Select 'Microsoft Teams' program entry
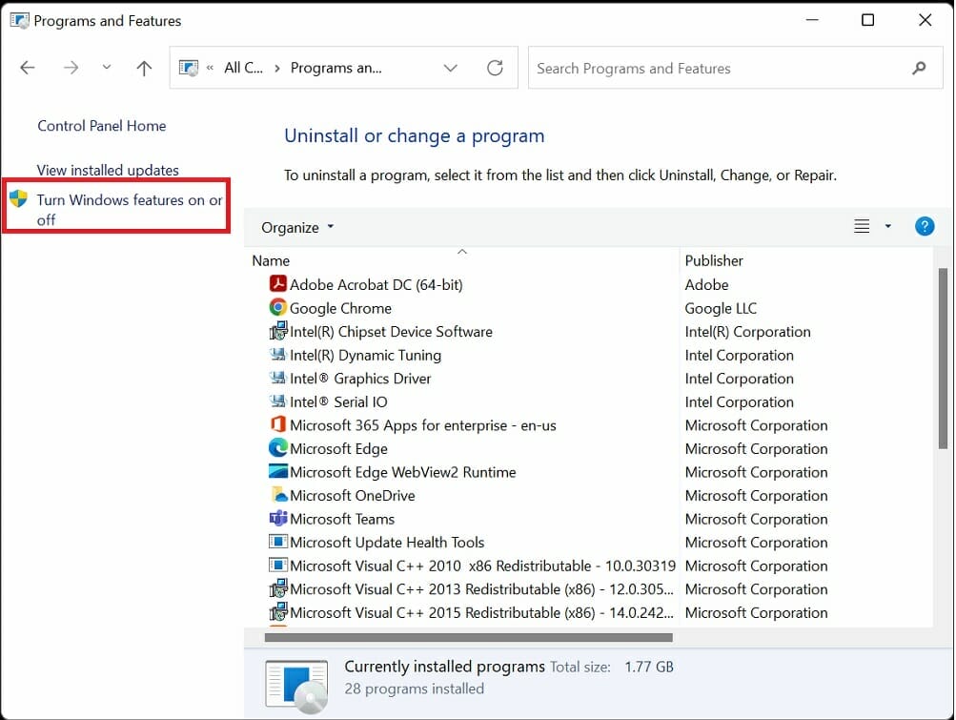Viewport: 956px width, 720px height. click(342, 519)
